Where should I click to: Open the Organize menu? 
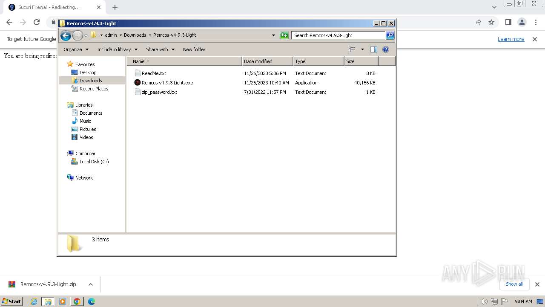click(76, 49)
